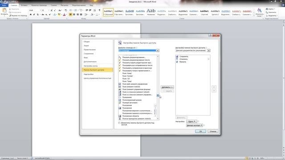Click the Align Right icon
The image size is (285, 160).
[77, 15]
